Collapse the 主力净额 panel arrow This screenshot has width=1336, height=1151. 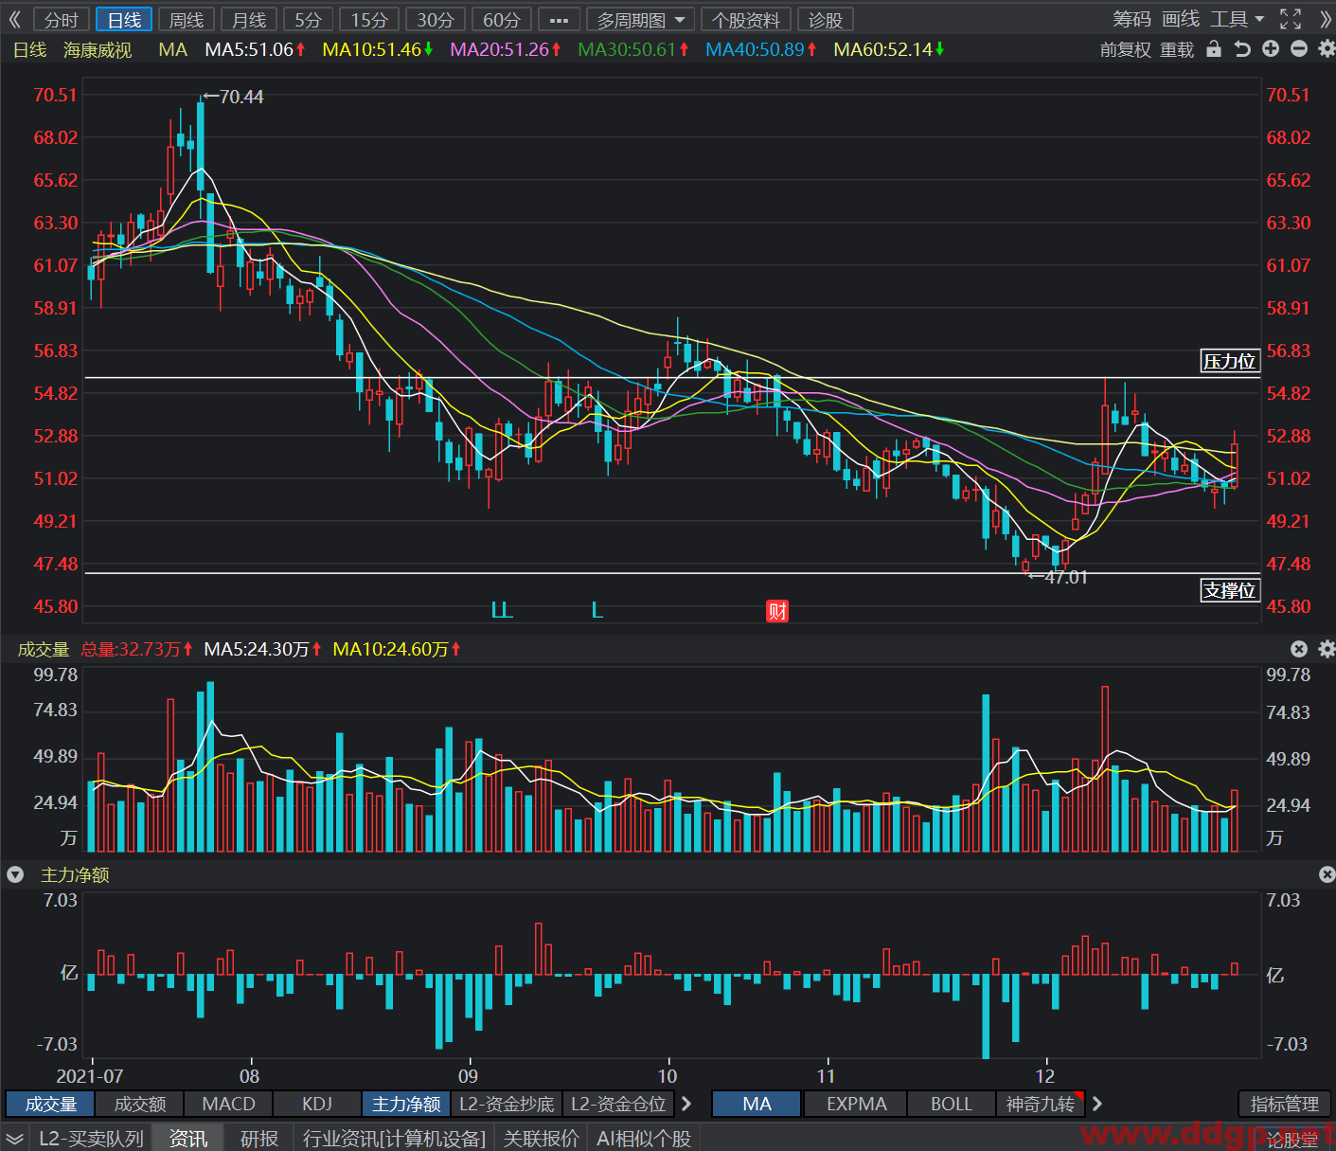click(15, 874)
